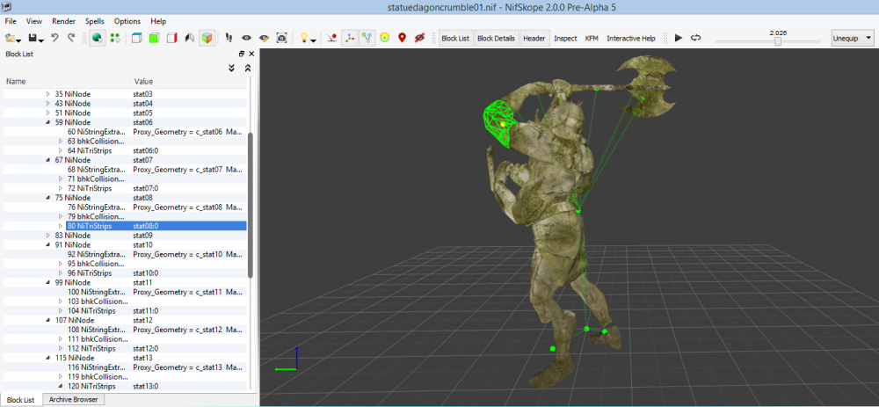Toggle Show Axes in the viewport
Screen dimensions: 879x407
click(x=350, y=38)
